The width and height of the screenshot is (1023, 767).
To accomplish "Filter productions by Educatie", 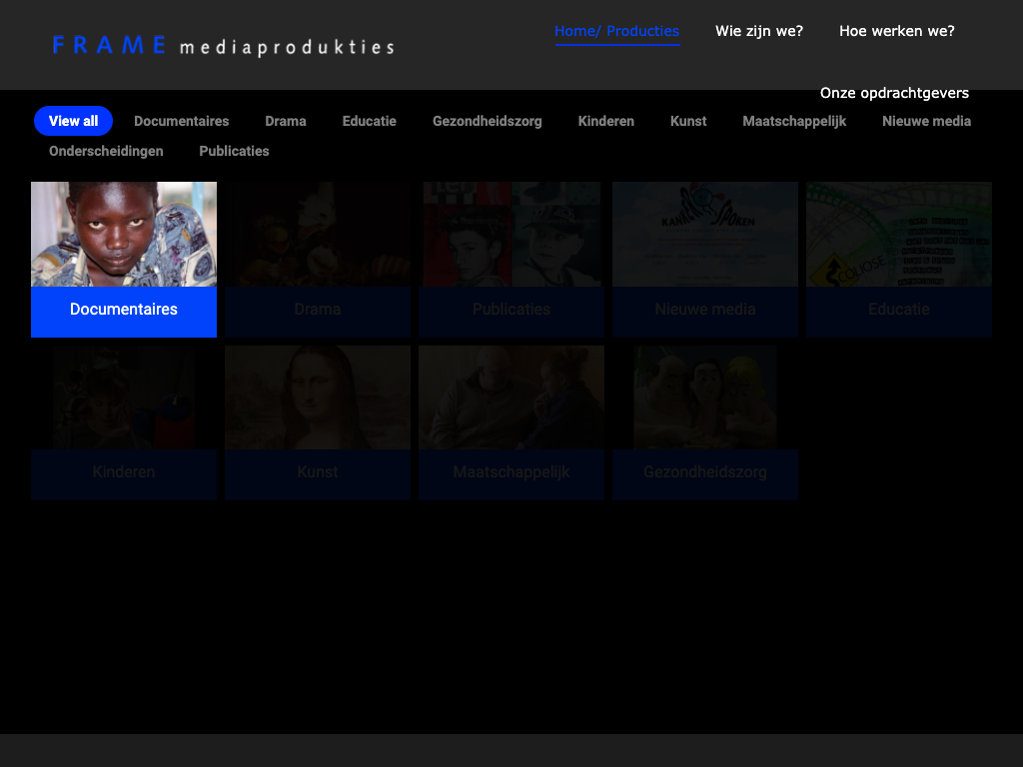I will pos(369,121).
